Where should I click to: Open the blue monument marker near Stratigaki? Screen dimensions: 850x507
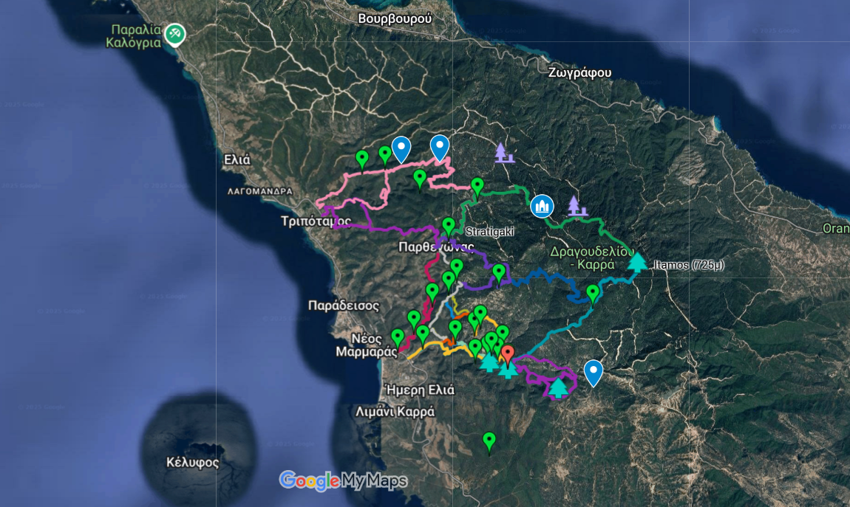point(542,206)
